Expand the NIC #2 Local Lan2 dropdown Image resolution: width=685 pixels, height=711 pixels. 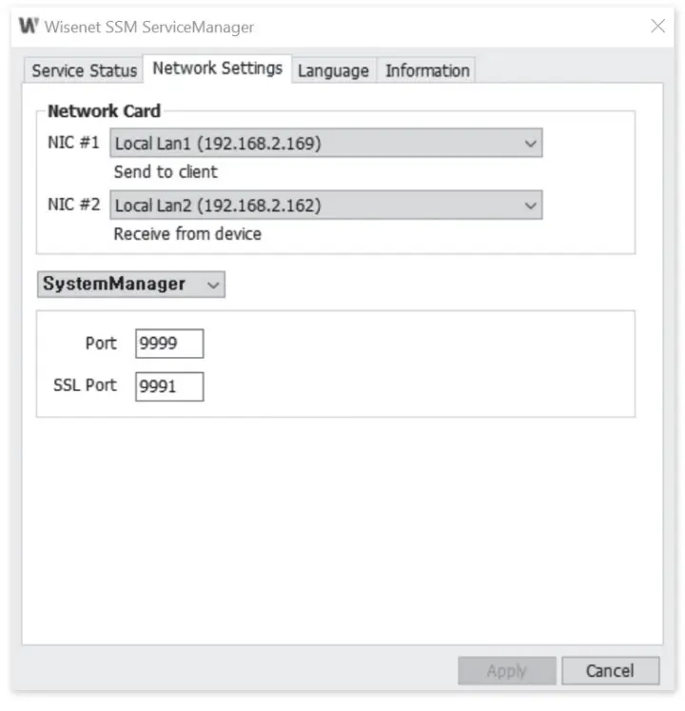[326, 206]
